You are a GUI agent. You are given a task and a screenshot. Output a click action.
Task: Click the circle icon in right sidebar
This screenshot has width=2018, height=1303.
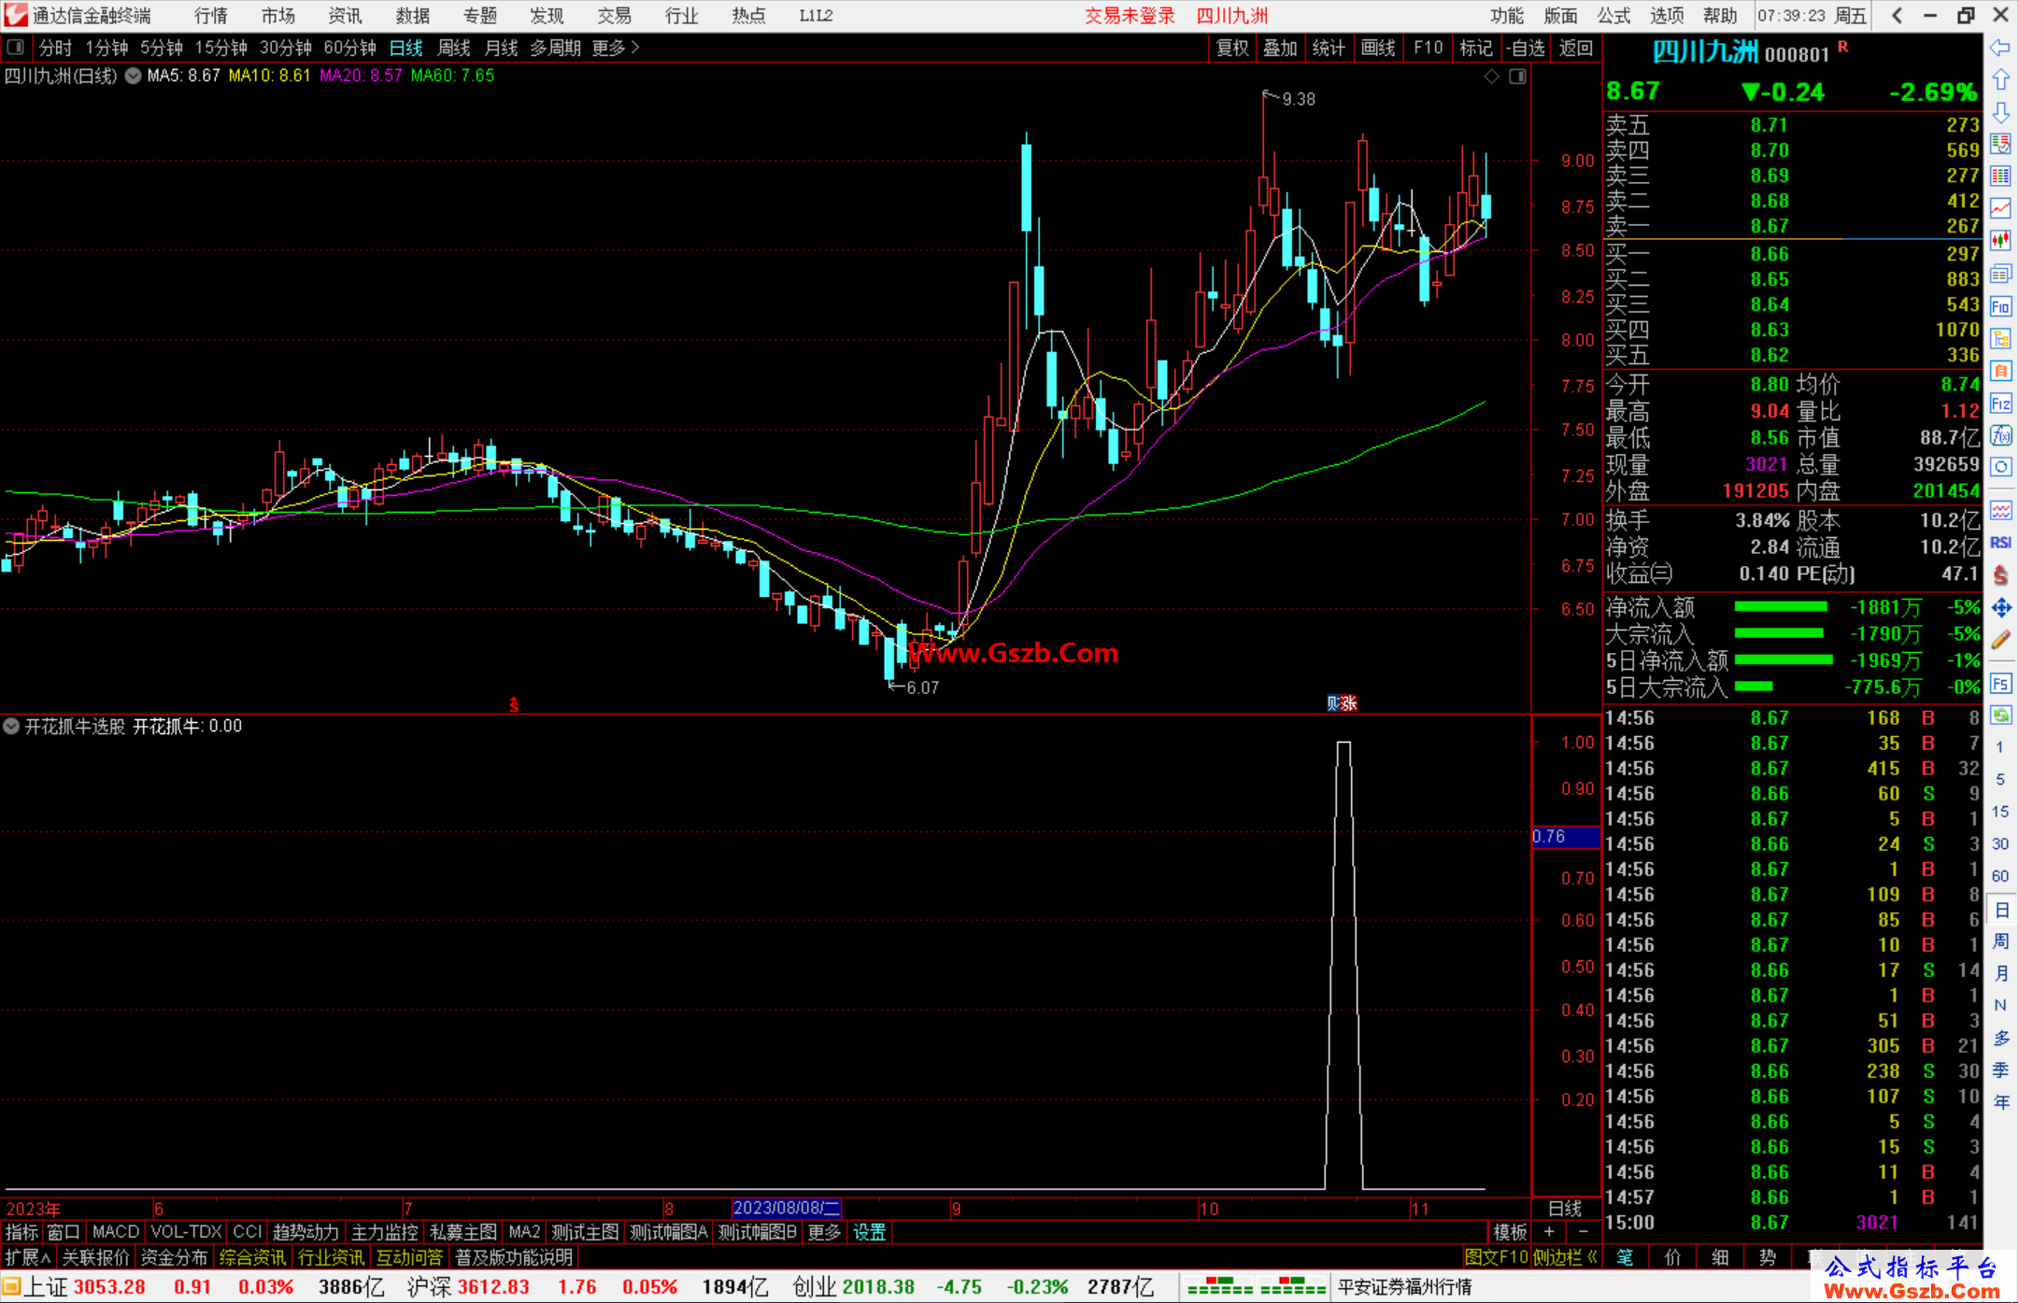[2000, 467]
